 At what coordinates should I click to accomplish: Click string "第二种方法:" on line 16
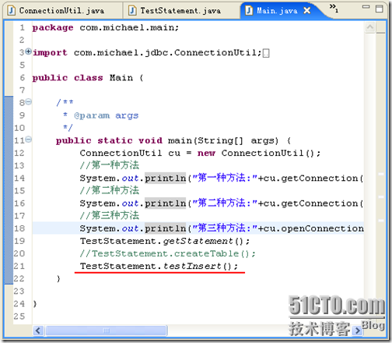(x=225, y=203)
